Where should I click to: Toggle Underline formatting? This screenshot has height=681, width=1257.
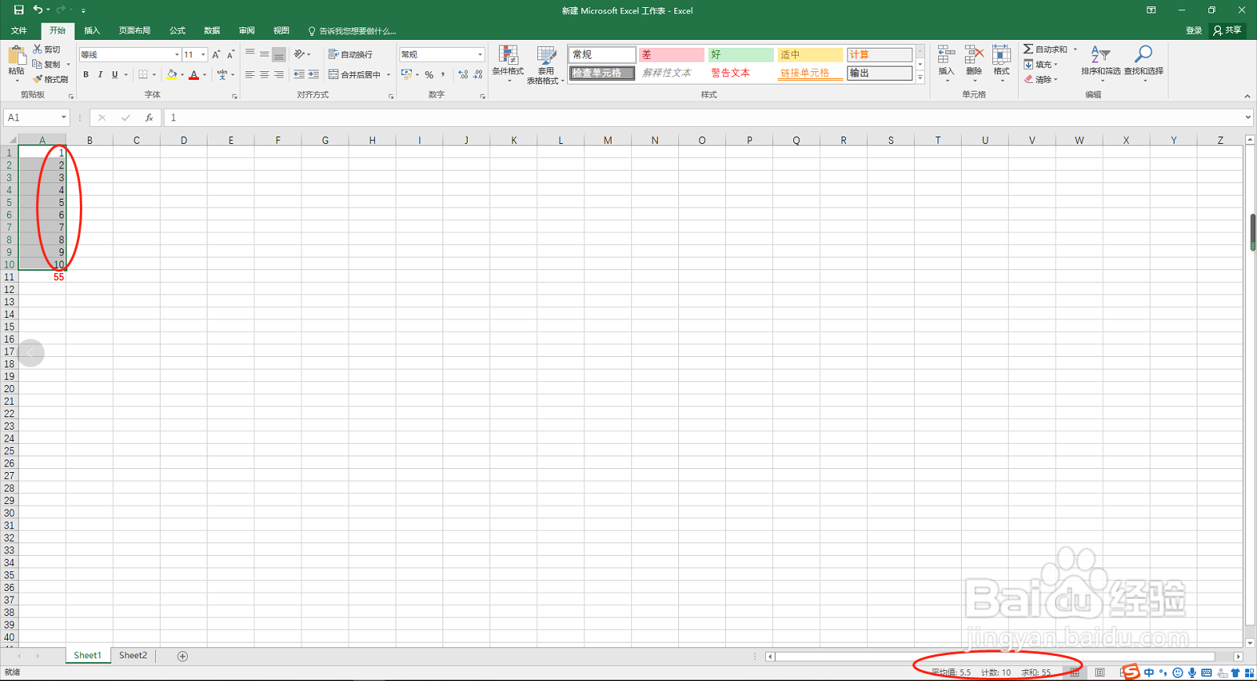click(114, 74)
